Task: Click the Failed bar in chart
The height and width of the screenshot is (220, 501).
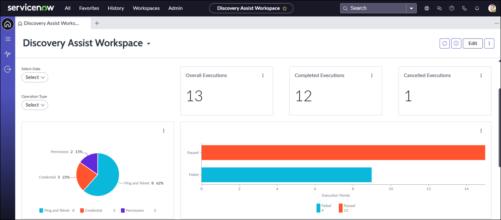Action: coord(286,175)
